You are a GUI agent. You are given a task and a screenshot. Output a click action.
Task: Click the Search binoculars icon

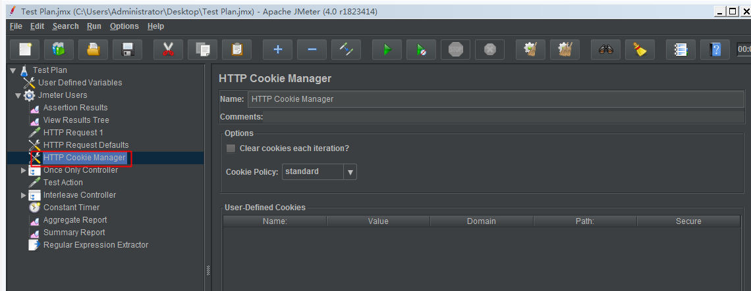pyautogui.click(x=605, y=49)
